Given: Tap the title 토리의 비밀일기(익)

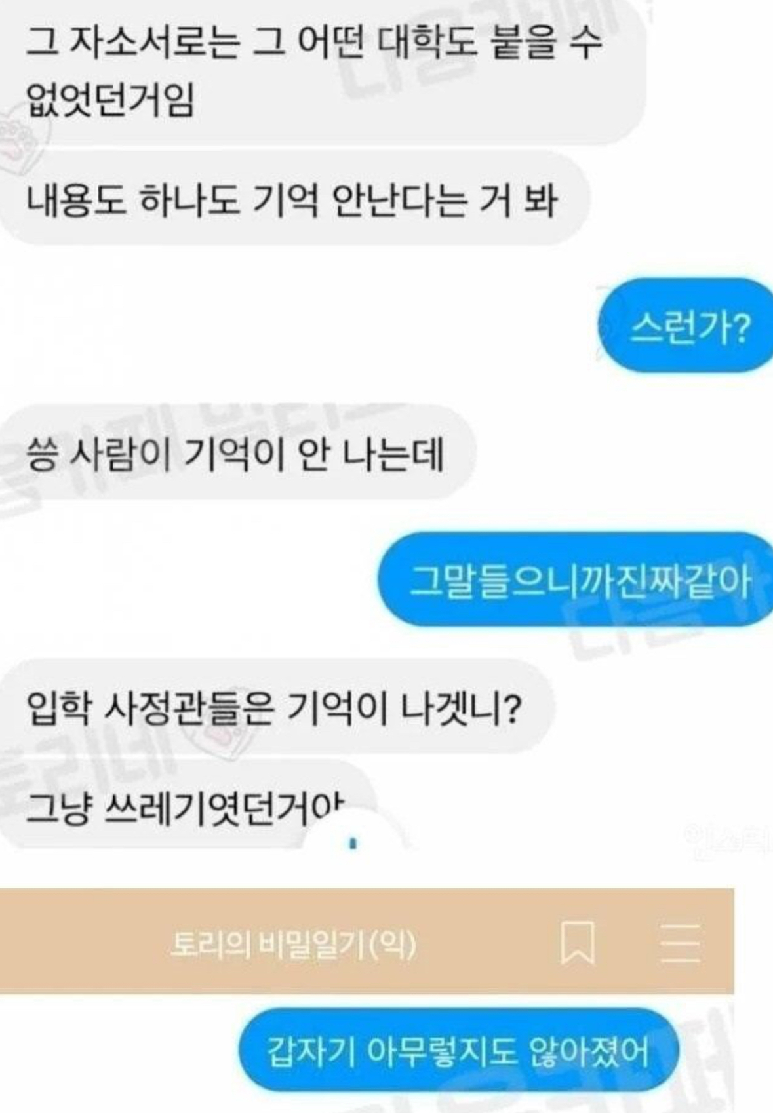Looking at the screenshot, I should 293,944.
